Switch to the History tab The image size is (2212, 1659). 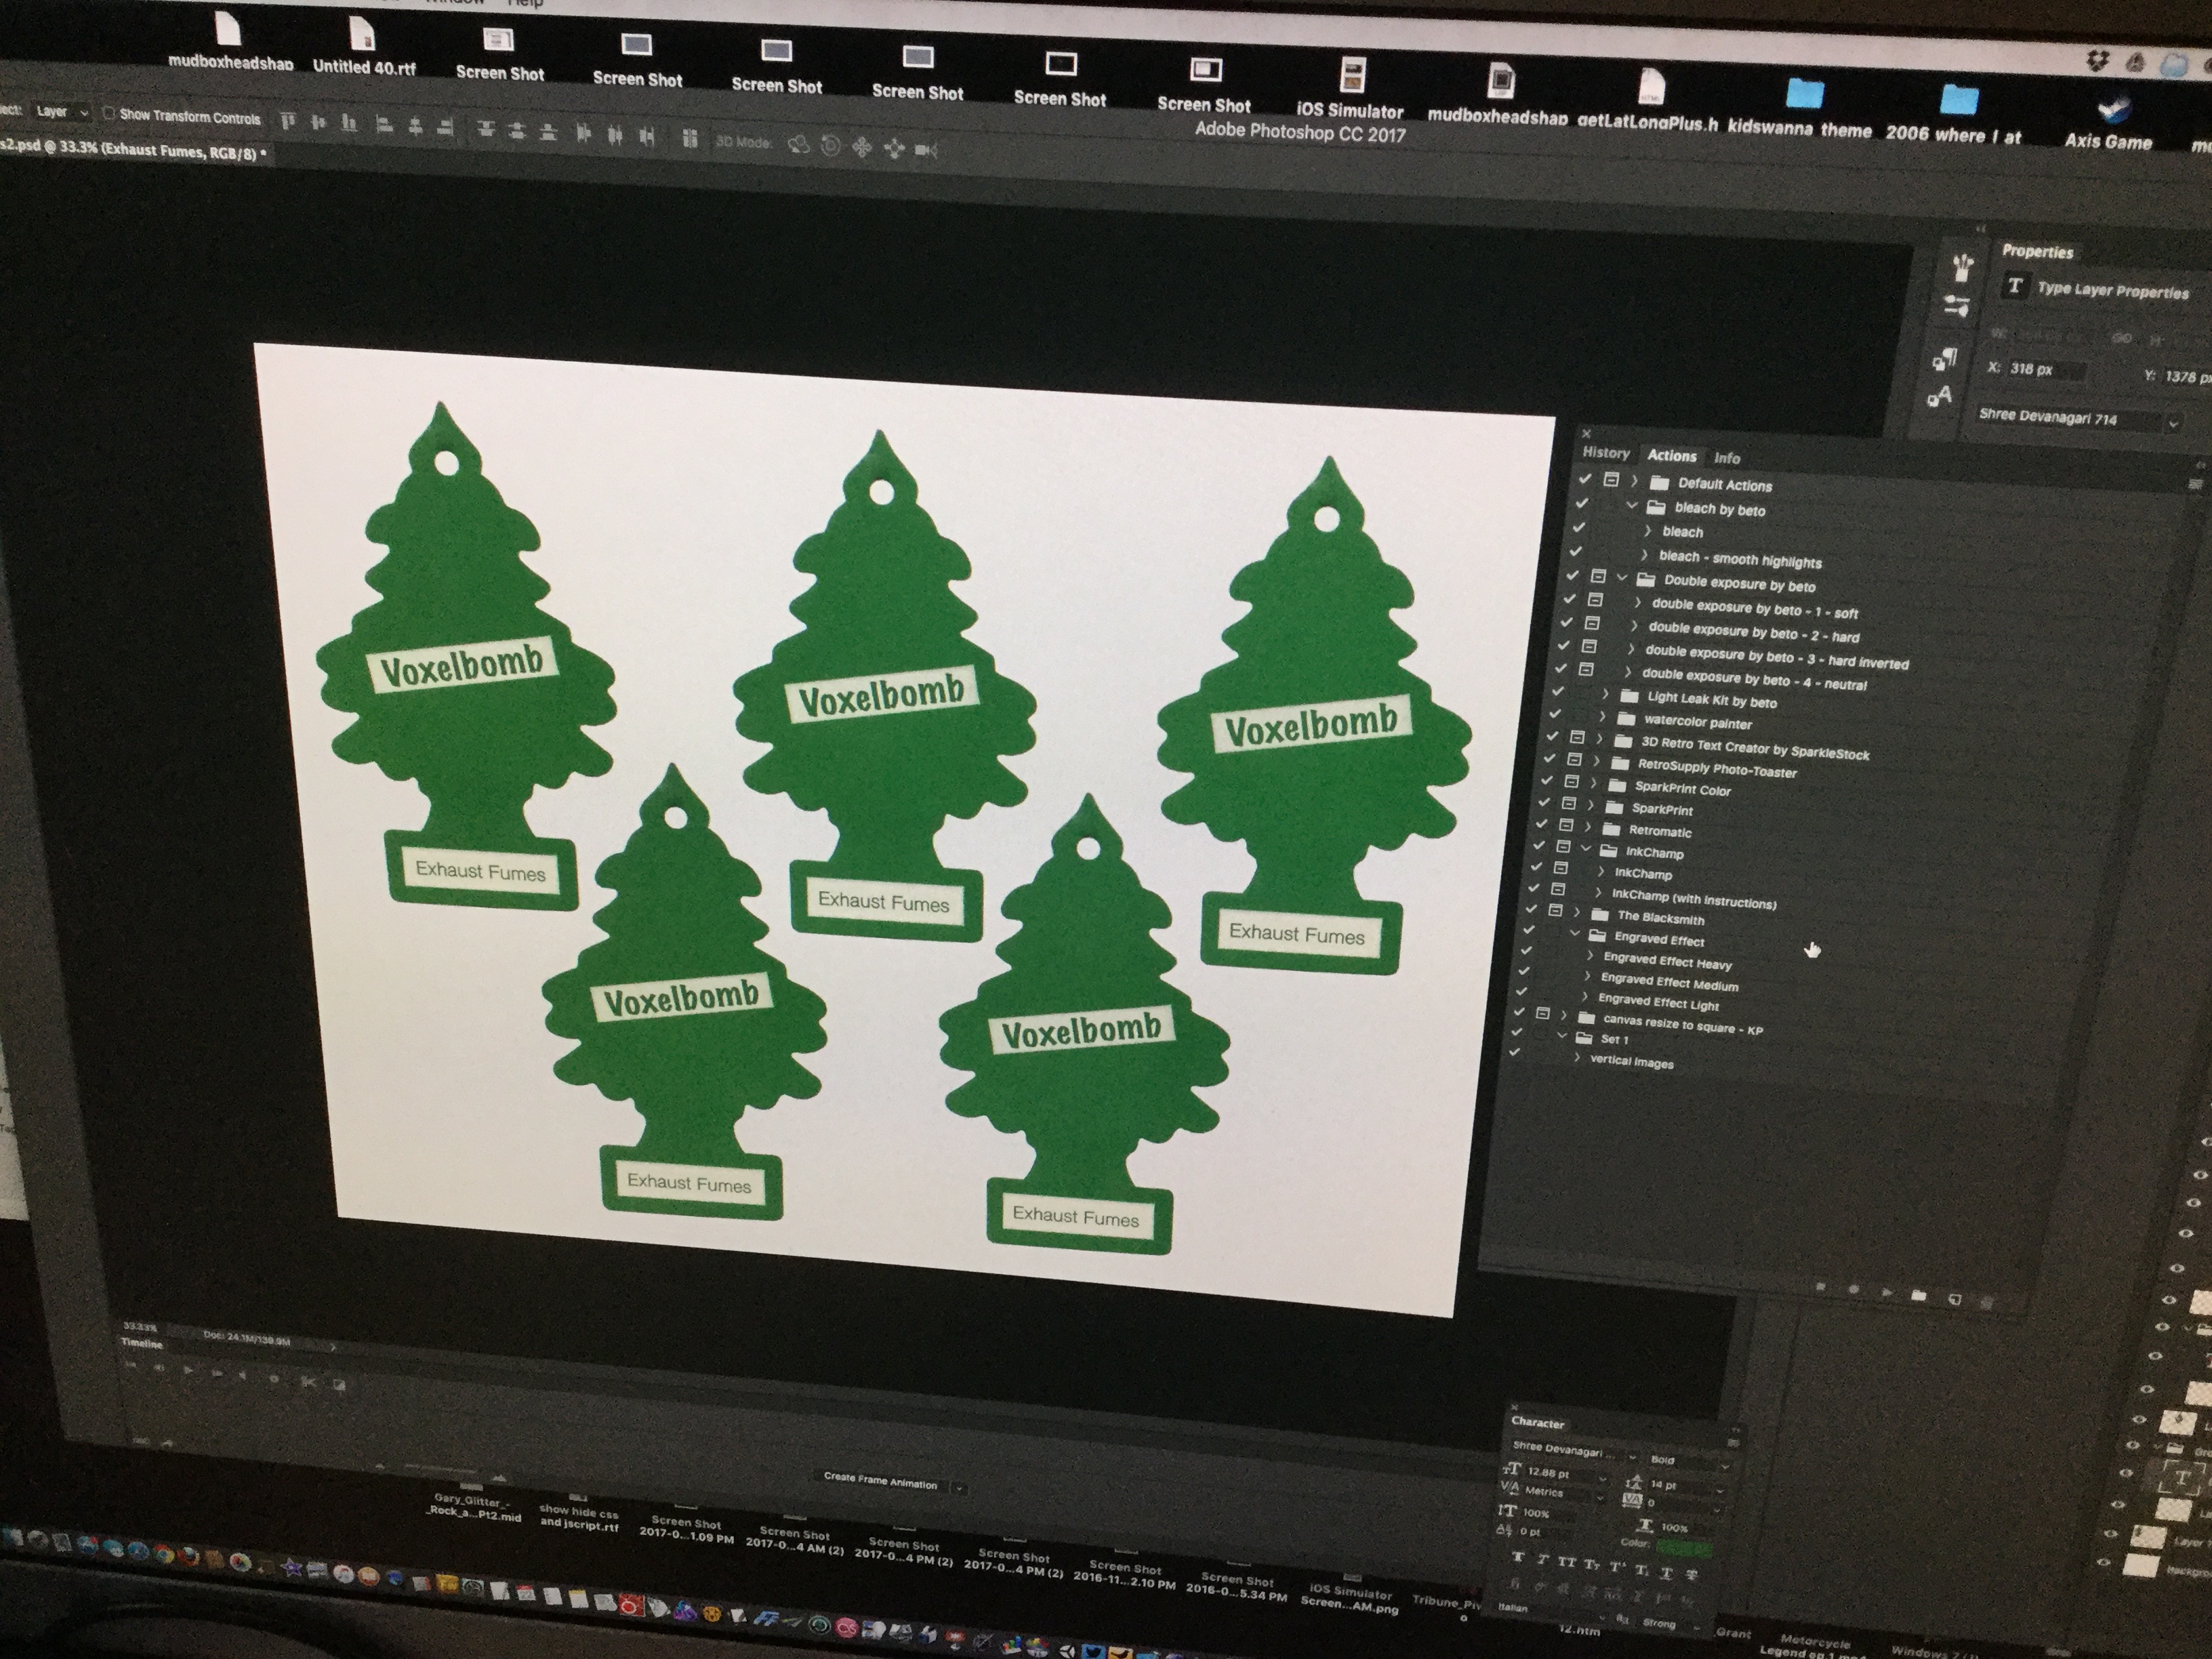click(x=1606, y=453)
